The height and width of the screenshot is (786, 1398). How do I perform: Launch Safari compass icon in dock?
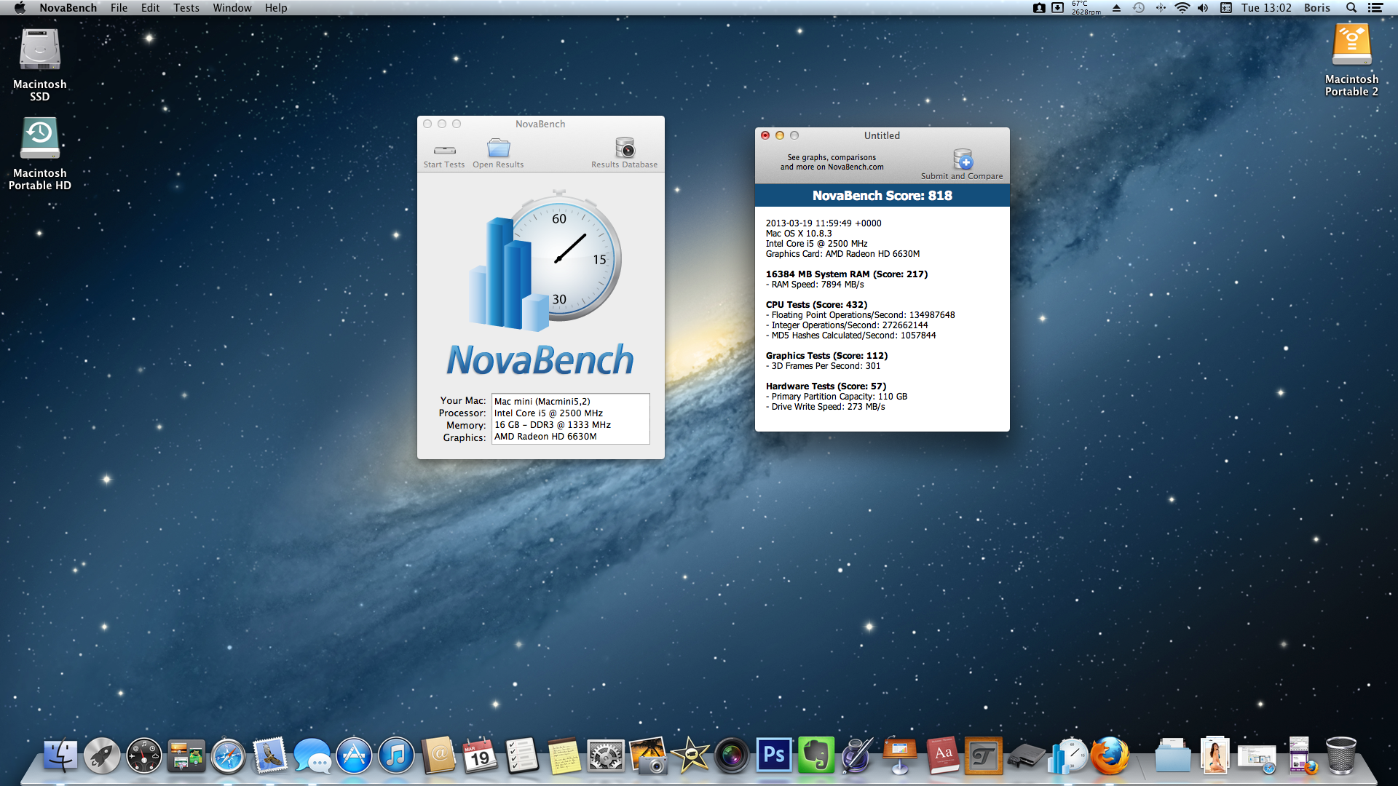pos(228,755)
